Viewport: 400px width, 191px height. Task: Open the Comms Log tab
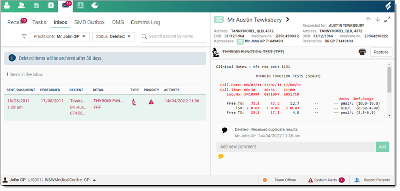(145, 22)
